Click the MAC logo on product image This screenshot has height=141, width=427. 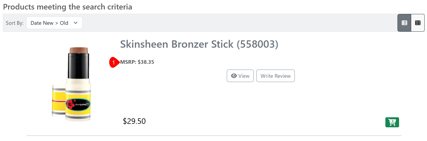click(x=82, y=105)
